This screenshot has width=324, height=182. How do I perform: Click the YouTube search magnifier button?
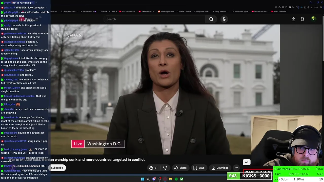[211, 19]
